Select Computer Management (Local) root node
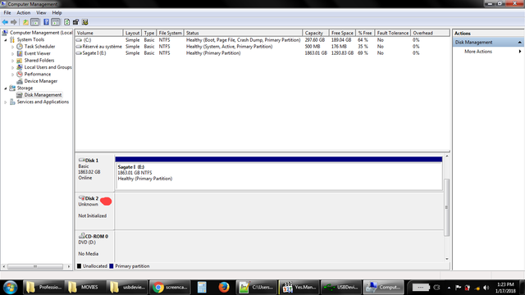 pos(41,33)
